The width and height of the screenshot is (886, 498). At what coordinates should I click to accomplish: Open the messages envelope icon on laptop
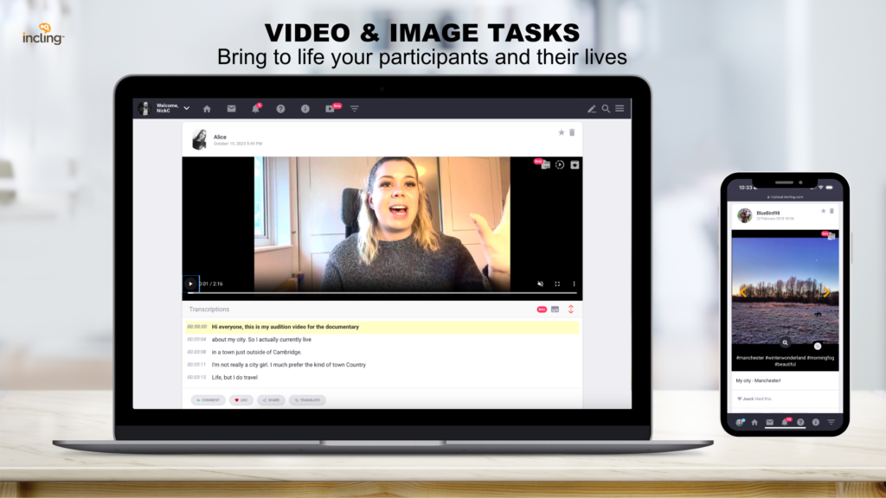click(231, 109)
